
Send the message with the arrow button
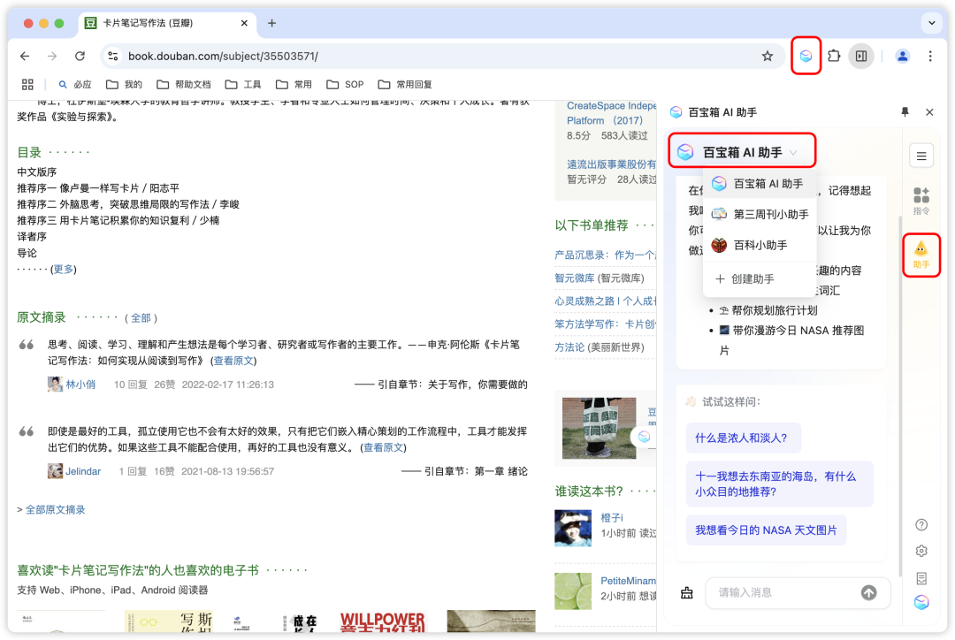(869, 592)
